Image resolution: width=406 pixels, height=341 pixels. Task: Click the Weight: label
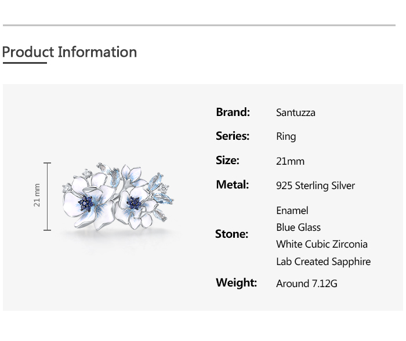point(236,283)
